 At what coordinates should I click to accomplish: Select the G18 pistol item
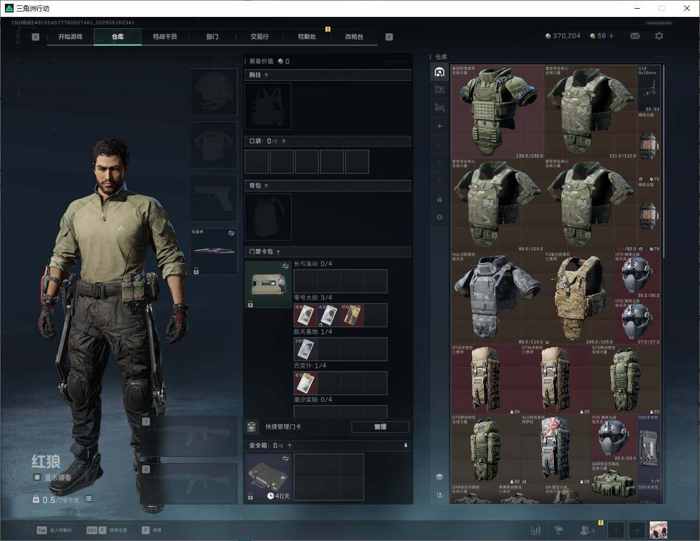[649, 89]
